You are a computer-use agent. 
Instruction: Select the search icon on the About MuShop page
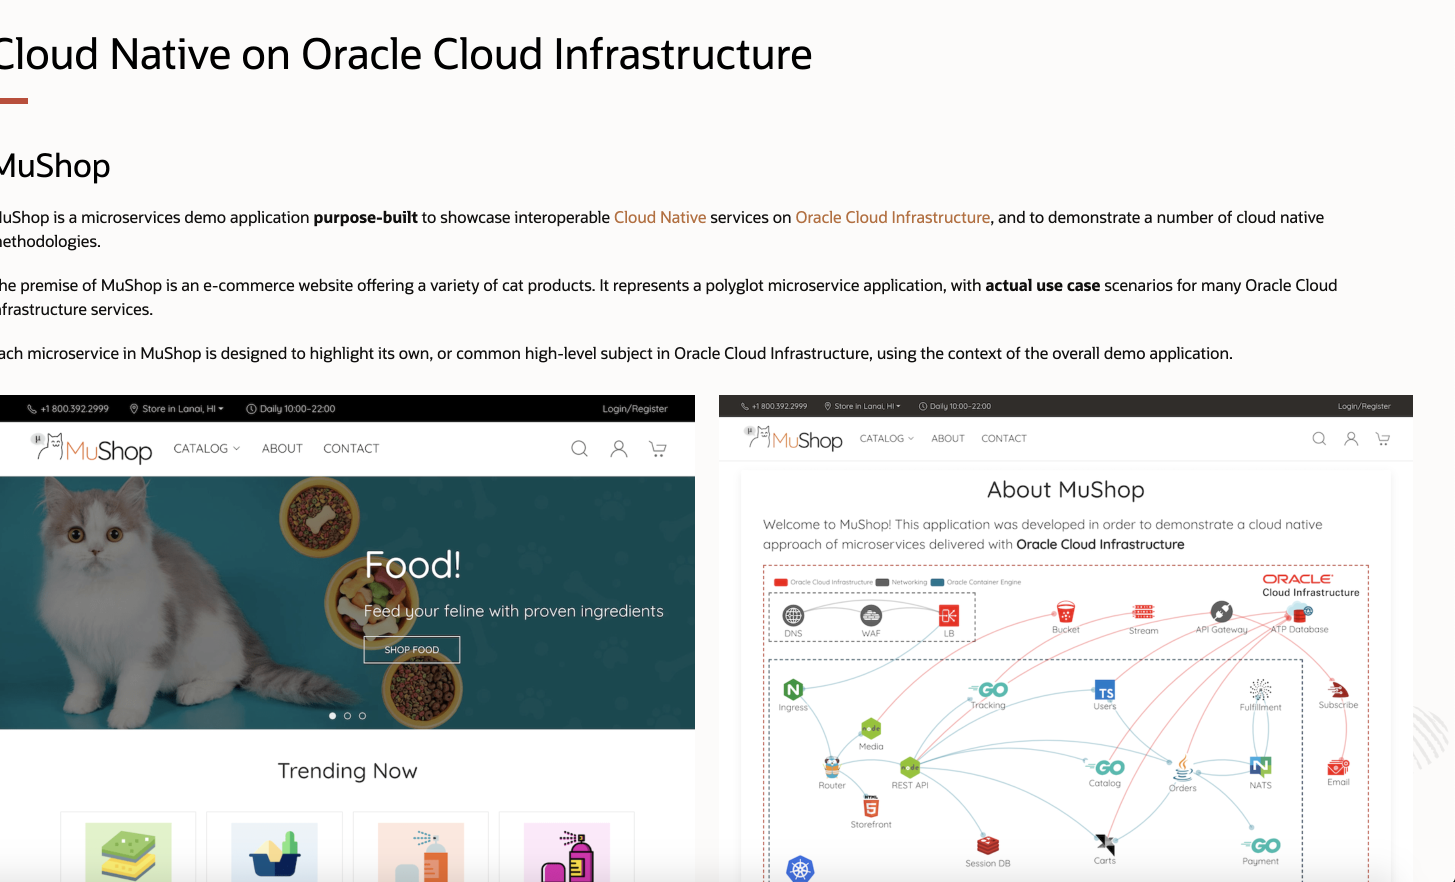click(1318, 438)
